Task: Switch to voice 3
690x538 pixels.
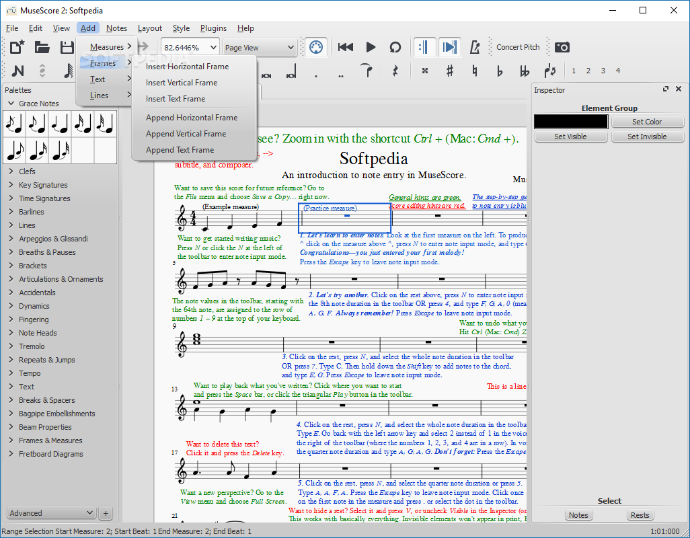Action: tap(603, 71)
